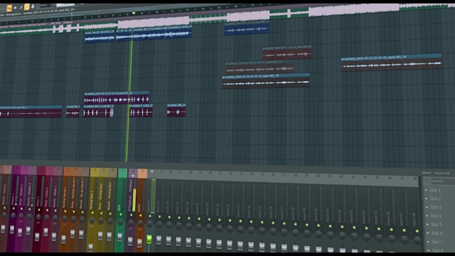This screenshot has width=455, height=256.
Task: Toggle mute LED on first crimson mixer track
Action: [x=39, y=210]
